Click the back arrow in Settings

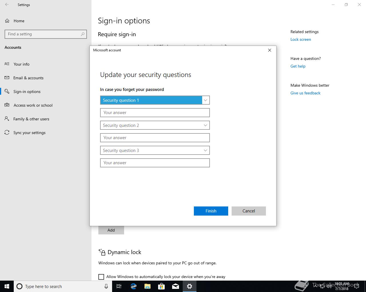(x=7, y=5)
